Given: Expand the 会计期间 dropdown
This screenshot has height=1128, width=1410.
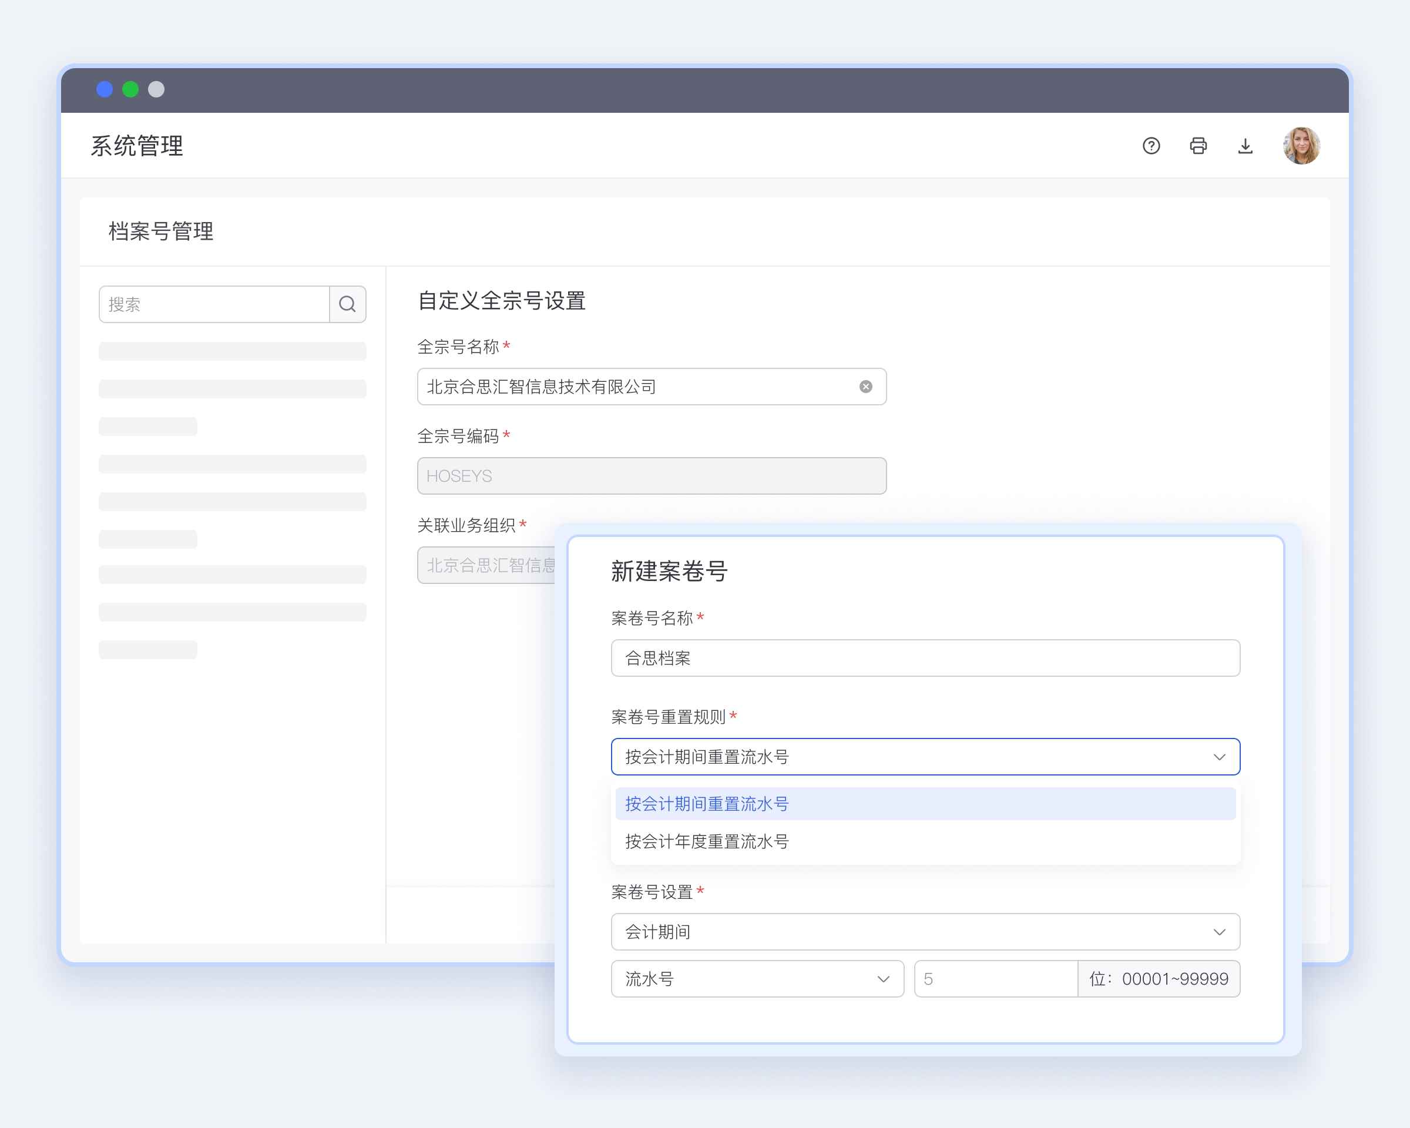Looking at the screenshot, I should point(1219,932).
